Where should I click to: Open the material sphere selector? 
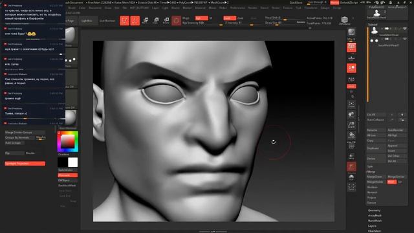71,120
